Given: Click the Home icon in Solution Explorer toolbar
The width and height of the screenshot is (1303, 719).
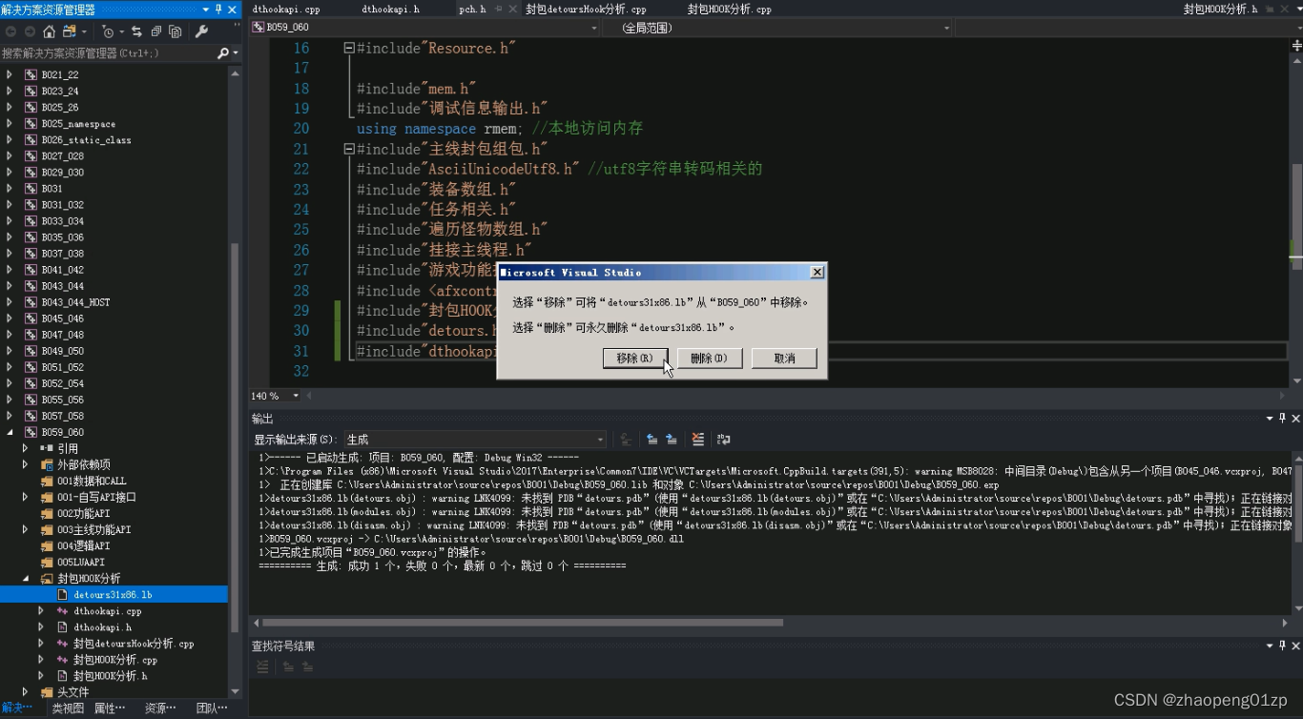Looking at the screenshot, I should [49, 31].
